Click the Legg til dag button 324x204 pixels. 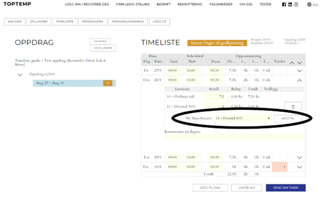coord(210,188)
